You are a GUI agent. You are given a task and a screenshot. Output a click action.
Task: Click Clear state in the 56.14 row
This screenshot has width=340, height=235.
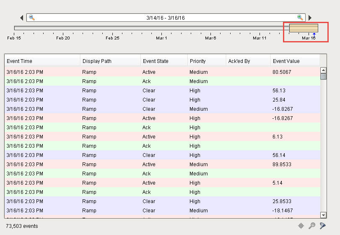(x=149, y=155)
